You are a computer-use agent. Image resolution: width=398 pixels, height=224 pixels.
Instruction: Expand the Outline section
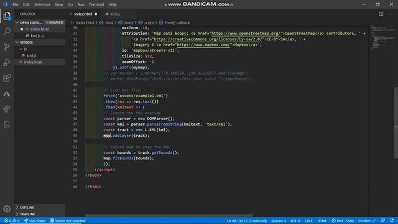point(40,207)
